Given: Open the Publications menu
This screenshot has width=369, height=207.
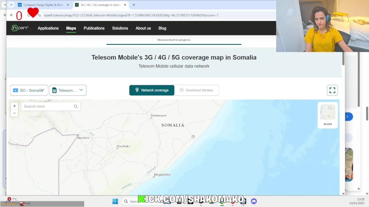Looking at the screenshot, I should click(x=94, y=28).
